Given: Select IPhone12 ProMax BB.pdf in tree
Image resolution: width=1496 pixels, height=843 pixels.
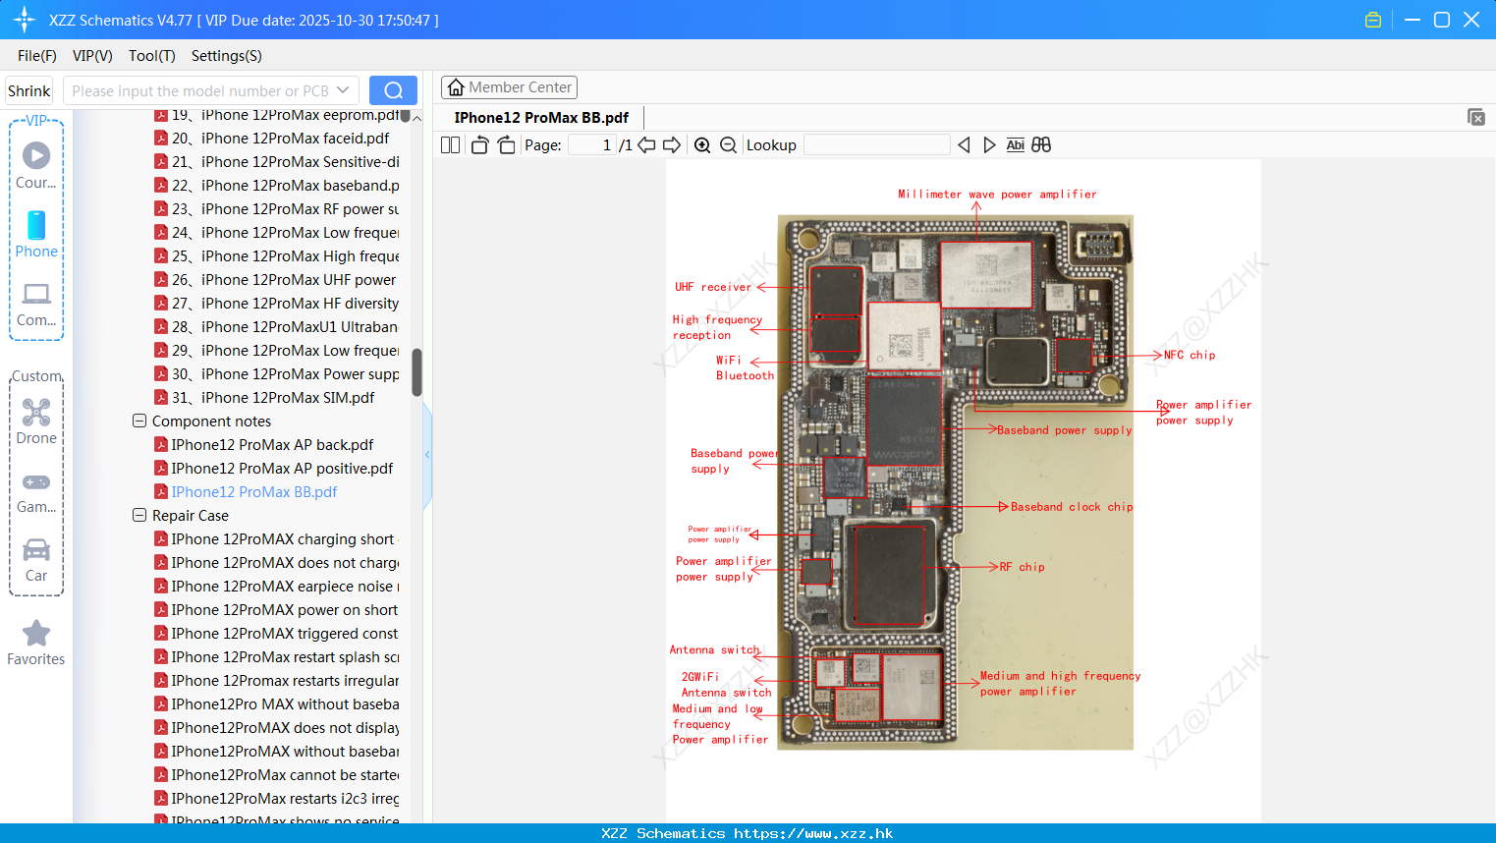Looking at the screenshot, I should point(246,492).
